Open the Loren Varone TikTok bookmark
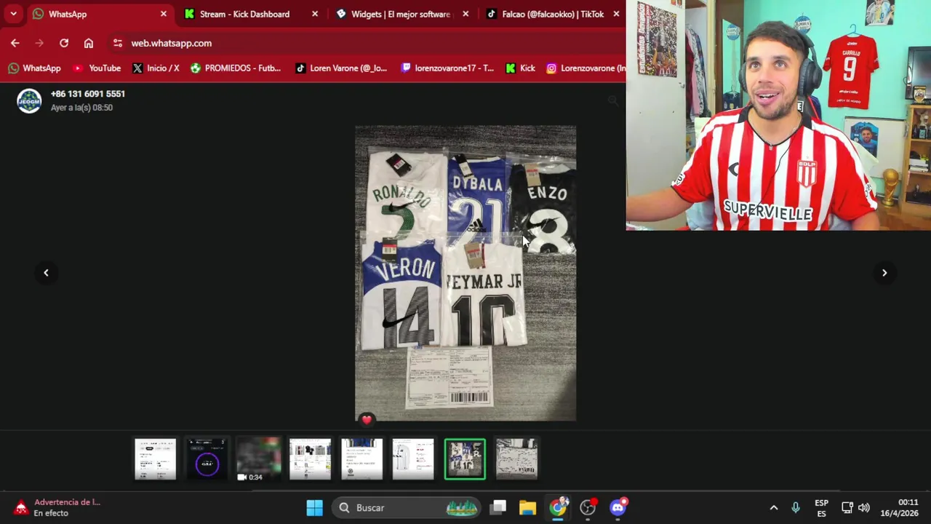This screenshot has height=524, width=931. point(341,68)
